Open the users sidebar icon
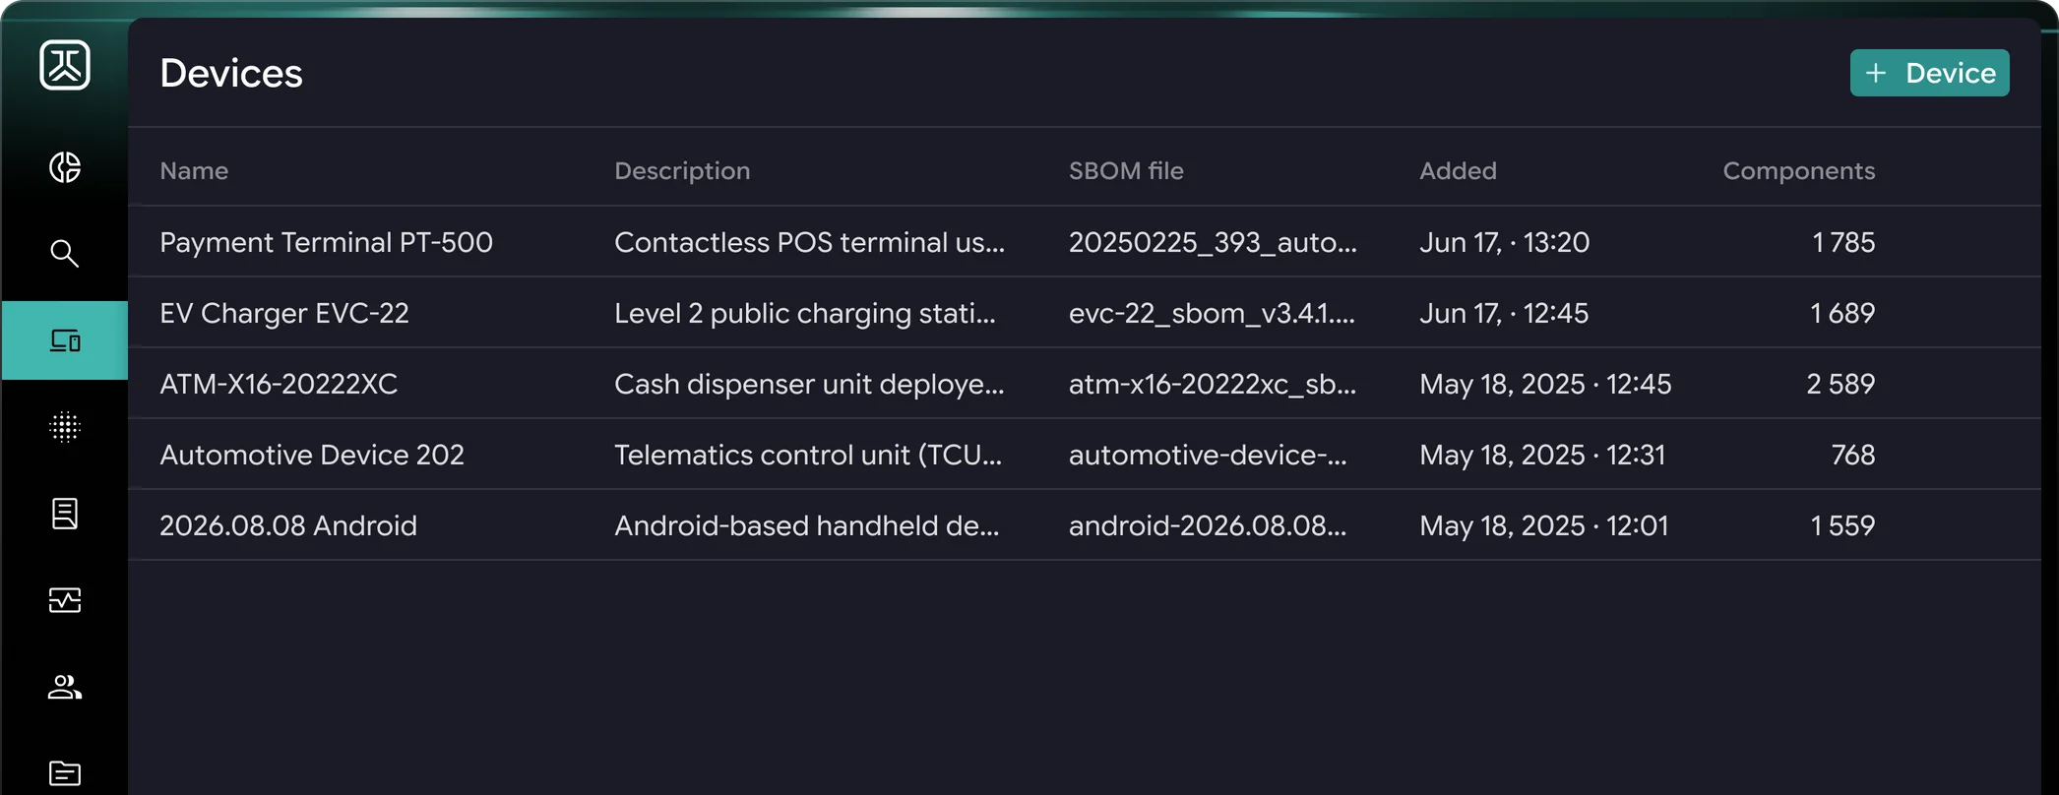Screen dimensions: 2059x795 pos(65,687)
